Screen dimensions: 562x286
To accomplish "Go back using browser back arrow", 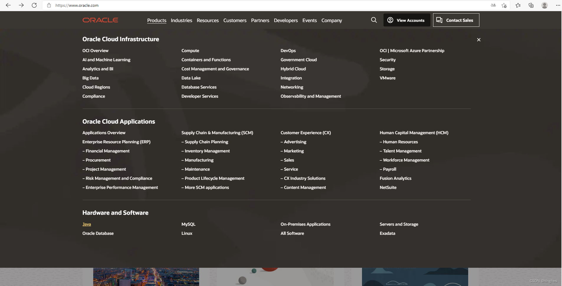I will [8, 5].
